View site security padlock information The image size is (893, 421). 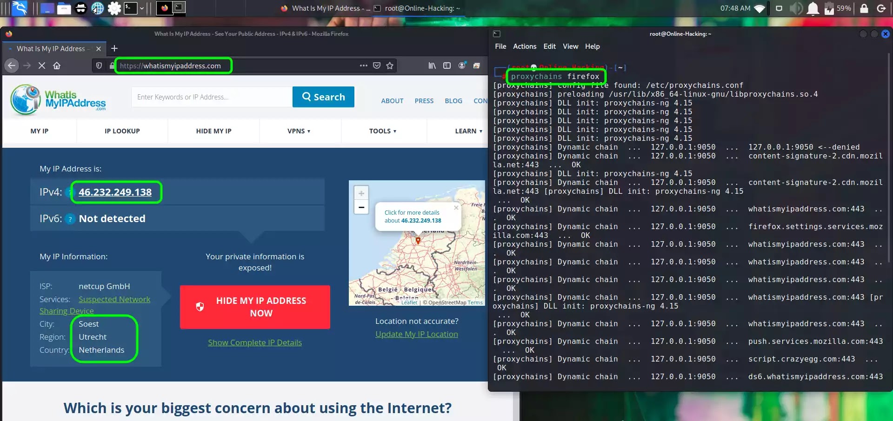tap(112, 66)
